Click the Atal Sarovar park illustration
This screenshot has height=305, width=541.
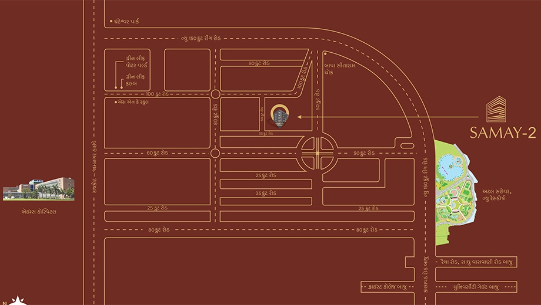456,191
